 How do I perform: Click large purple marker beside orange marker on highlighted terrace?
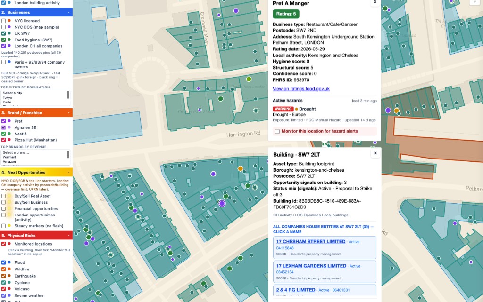(388, 110)
